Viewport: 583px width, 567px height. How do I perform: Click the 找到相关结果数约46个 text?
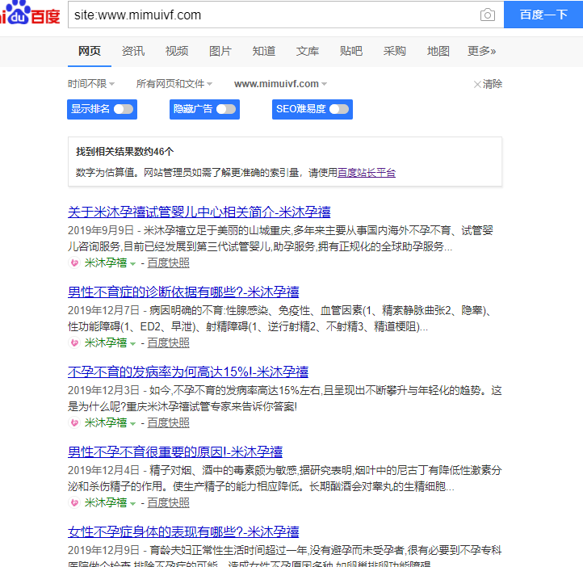click(x=125, y=152)
